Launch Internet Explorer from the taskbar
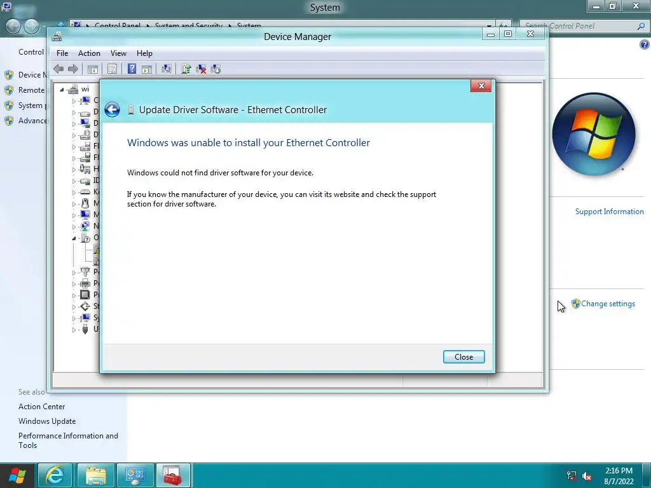651x488 pixels. [55, 475]
